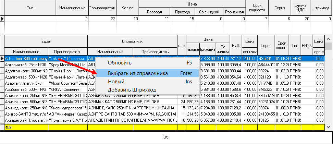This screenshot has width=333, height=144.
Task: Click the Тип header in the top table
Action: coord(30,8)
